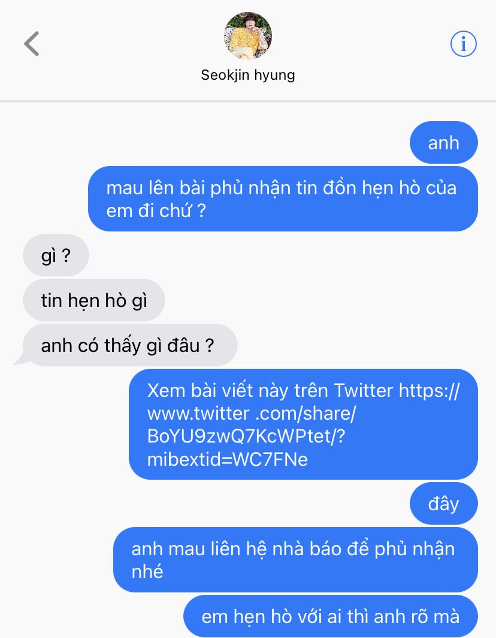The width and height of the screenshot is (496, 638).
Task: Open conversation info via the i icon
Action: coord(463,44)
